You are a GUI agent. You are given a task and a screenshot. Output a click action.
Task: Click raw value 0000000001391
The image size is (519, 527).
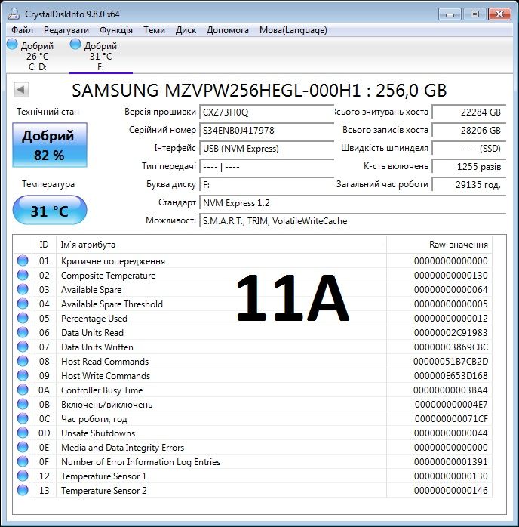click(451, 462)
